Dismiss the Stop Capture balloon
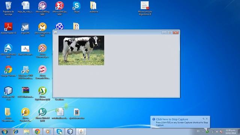 207,118
